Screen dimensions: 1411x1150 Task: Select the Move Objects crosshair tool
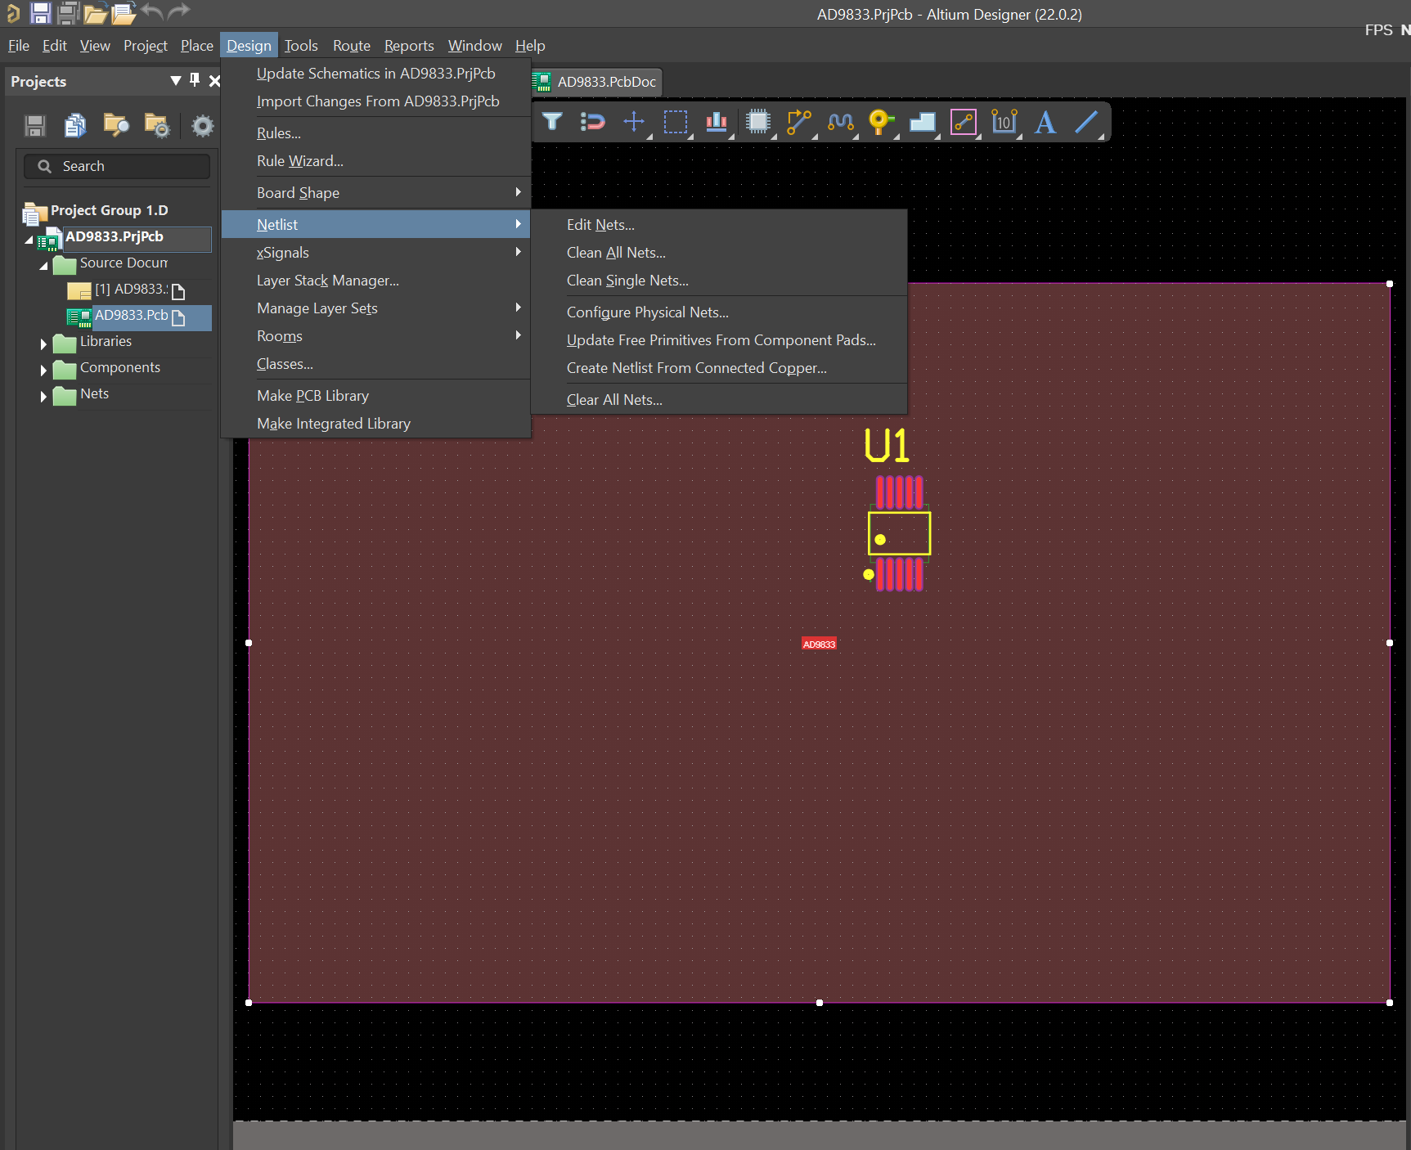tap(634, 122)
